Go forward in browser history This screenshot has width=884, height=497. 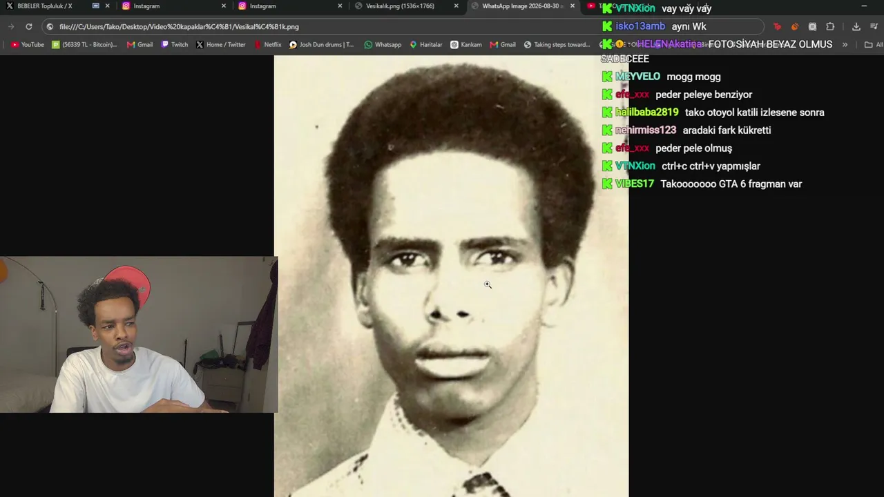pyautogui.click(x=10, y=26)
